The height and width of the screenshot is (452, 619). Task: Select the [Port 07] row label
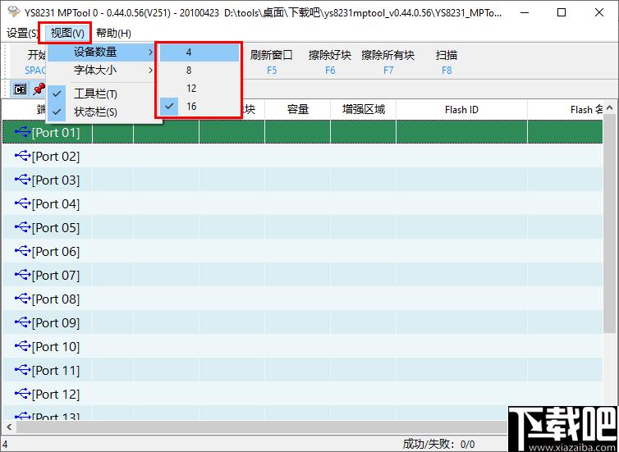coord(56,276)
